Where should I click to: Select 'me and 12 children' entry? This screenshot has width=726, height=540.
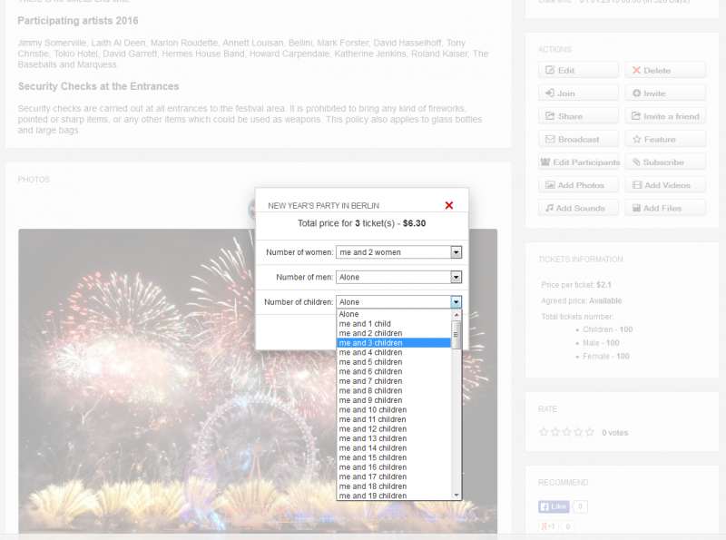(394, 429)
